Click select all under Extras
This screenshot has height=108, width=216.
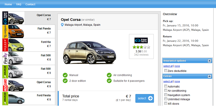click(x=168, y=82)
